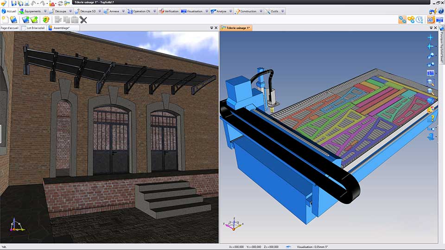Expand the Outils tab dropdown arrow
445x250 pixels.
click(x=283, y=11)
